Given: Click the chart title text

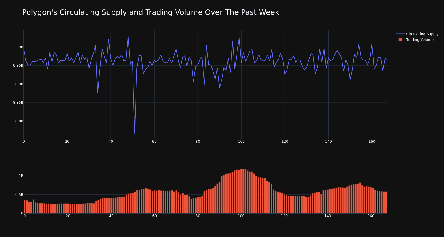Looking at the screenshot, I should pos(151,12).
